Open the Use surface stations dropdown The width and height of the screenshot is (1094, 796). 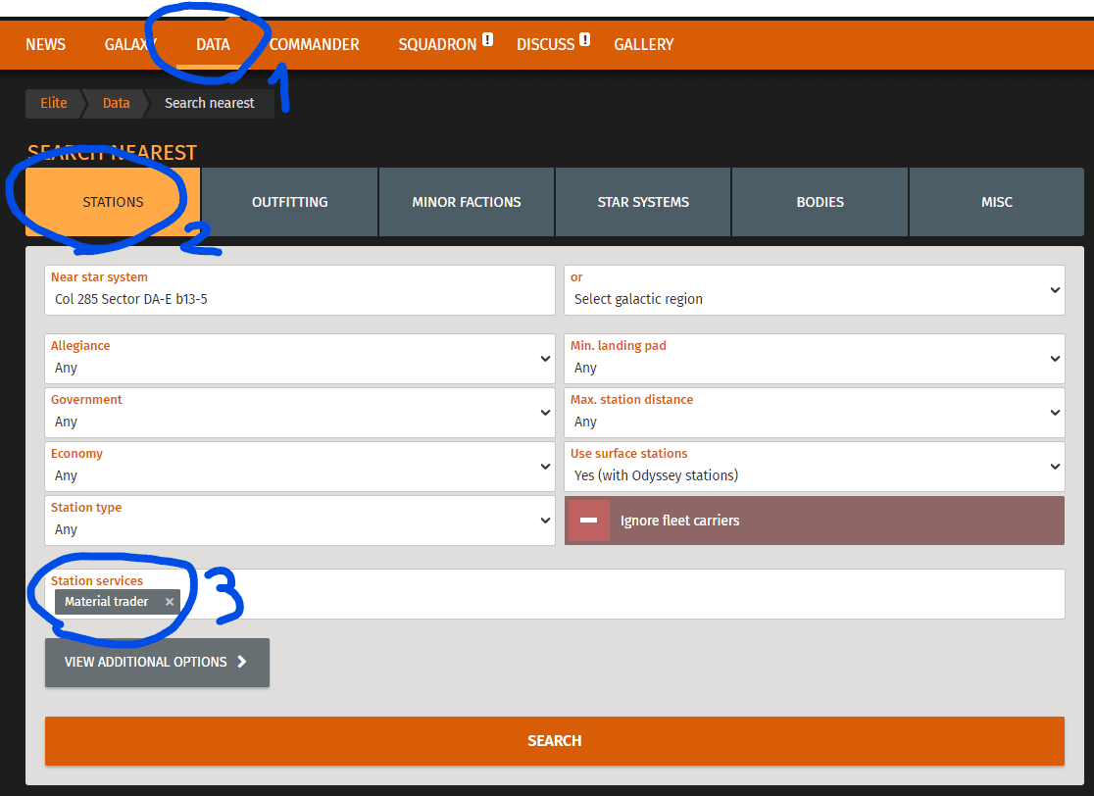(814, 467)
